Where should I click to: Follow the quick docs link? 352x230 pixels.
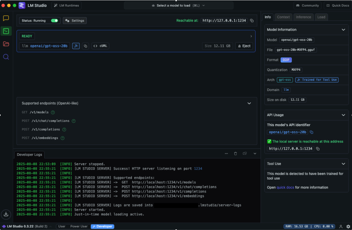(x=285, y=187)
